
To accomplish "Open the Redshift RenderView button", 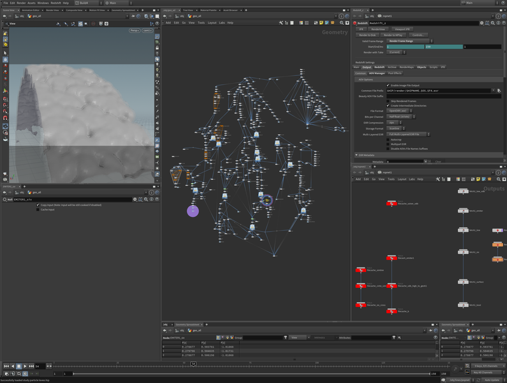I will click(378, 29).
